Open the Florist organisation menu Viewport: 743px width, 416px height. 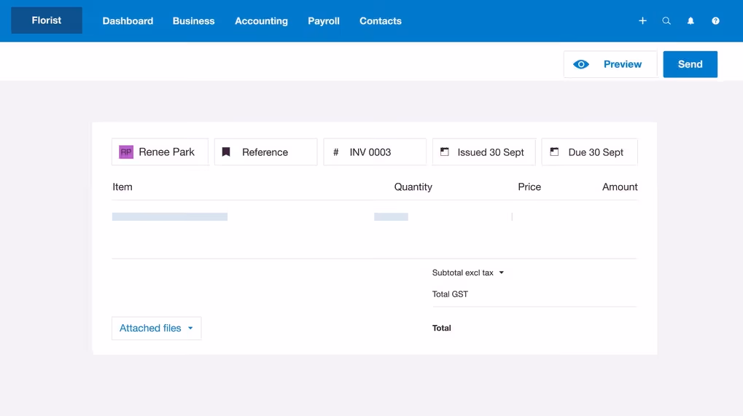[x=47, y=20]
